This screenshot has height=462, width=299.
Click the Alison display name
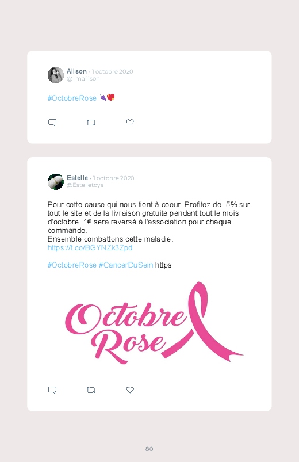click(x=76, y=71)
